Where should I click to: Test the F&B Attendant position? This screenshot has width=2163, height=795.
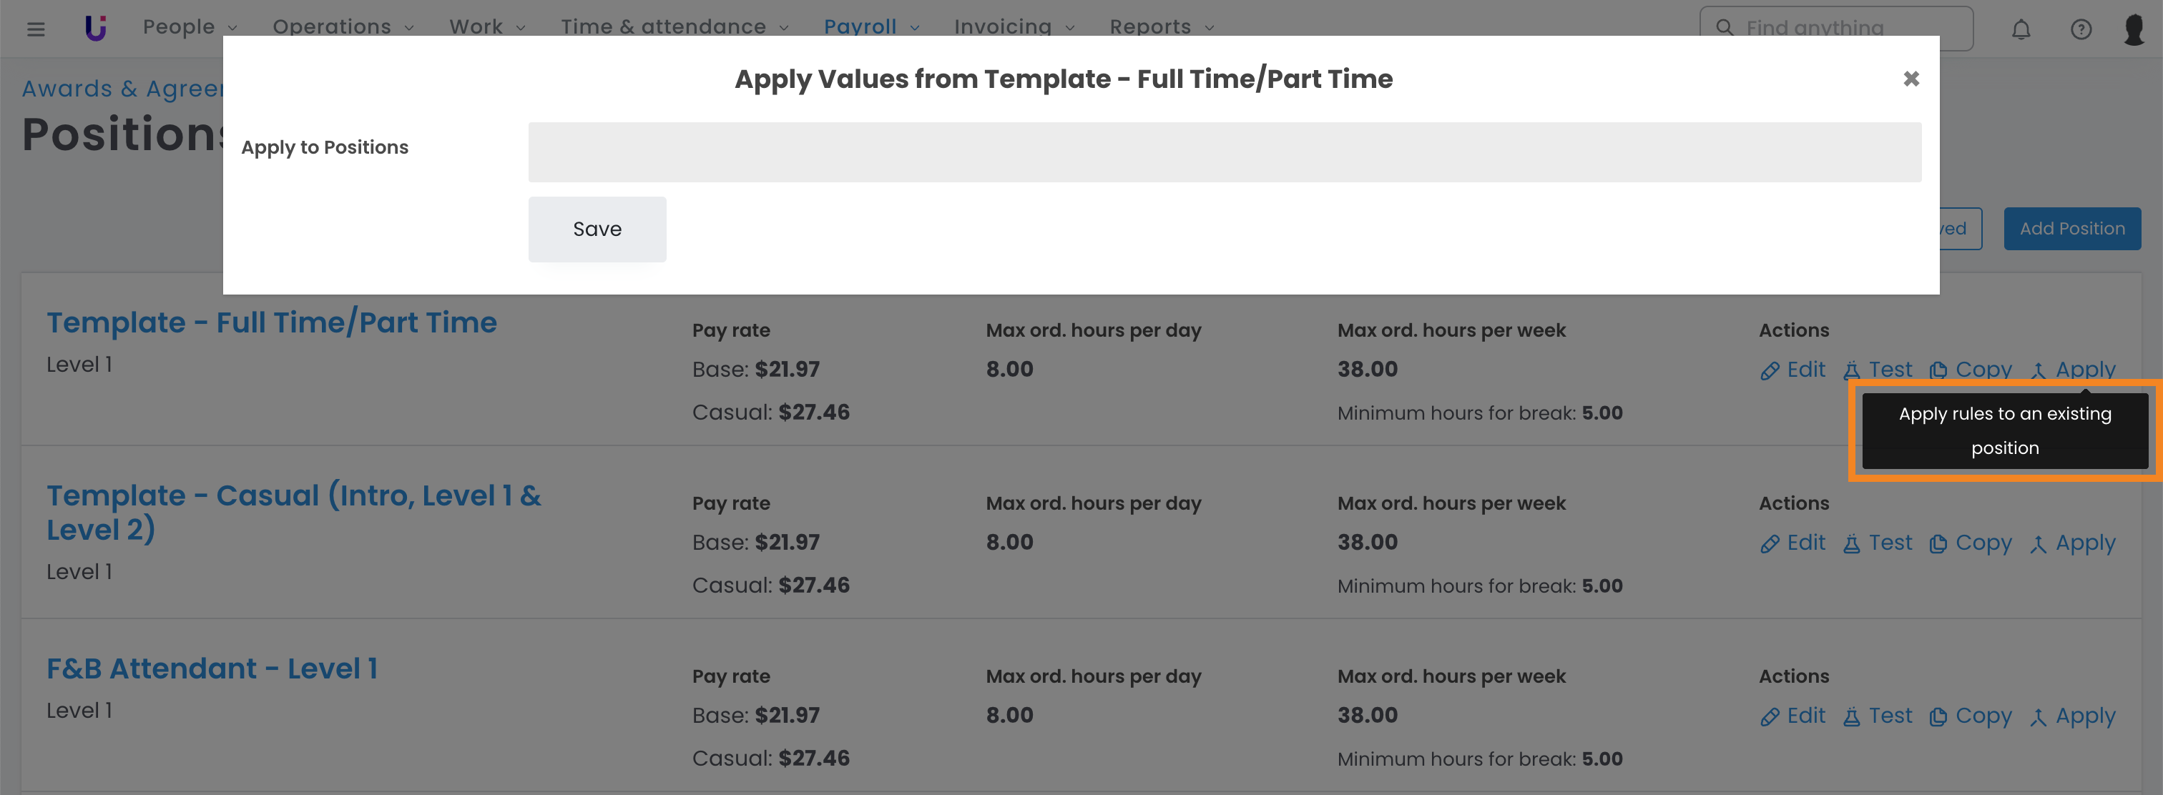pos(1878,716)
